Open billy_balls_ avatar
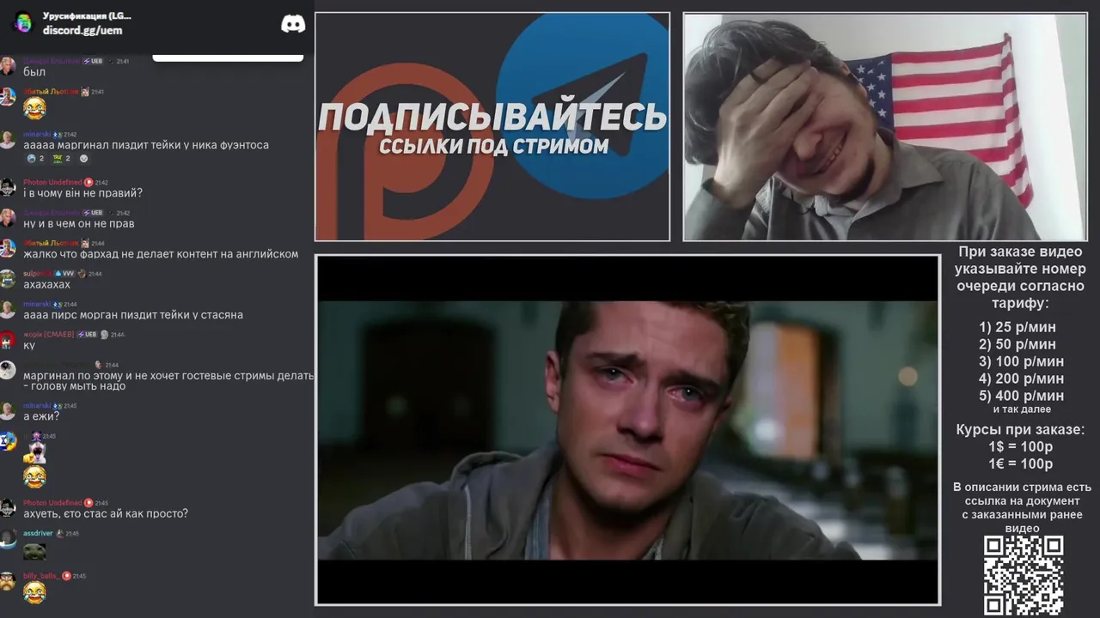This screenshot has height=618, width=1100. click(x=8, y=581)
